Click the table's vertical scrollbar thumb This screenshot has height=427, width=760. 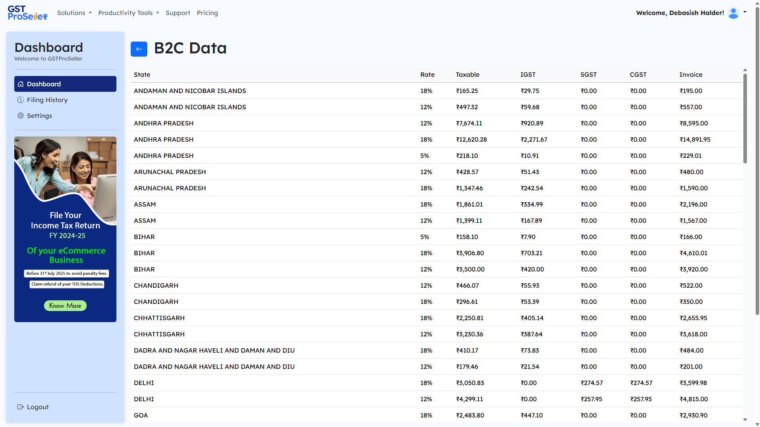745,119
